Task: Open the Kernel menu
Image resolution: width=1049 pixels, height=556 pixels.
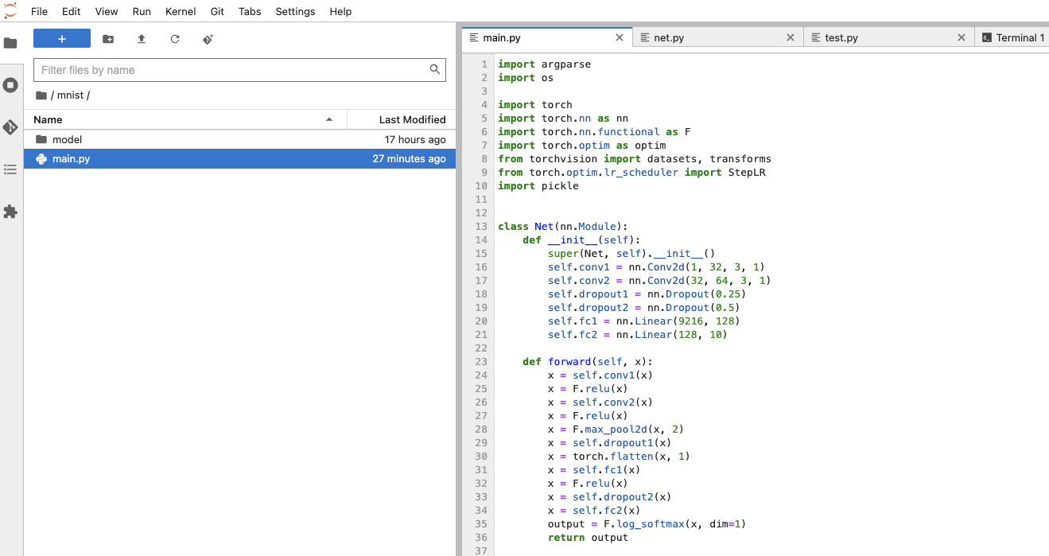Action: pos(181,12)
